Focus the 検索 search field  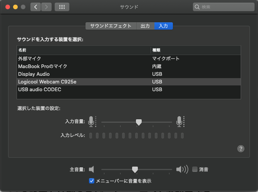pyautogui.click(x=224, y=7)
